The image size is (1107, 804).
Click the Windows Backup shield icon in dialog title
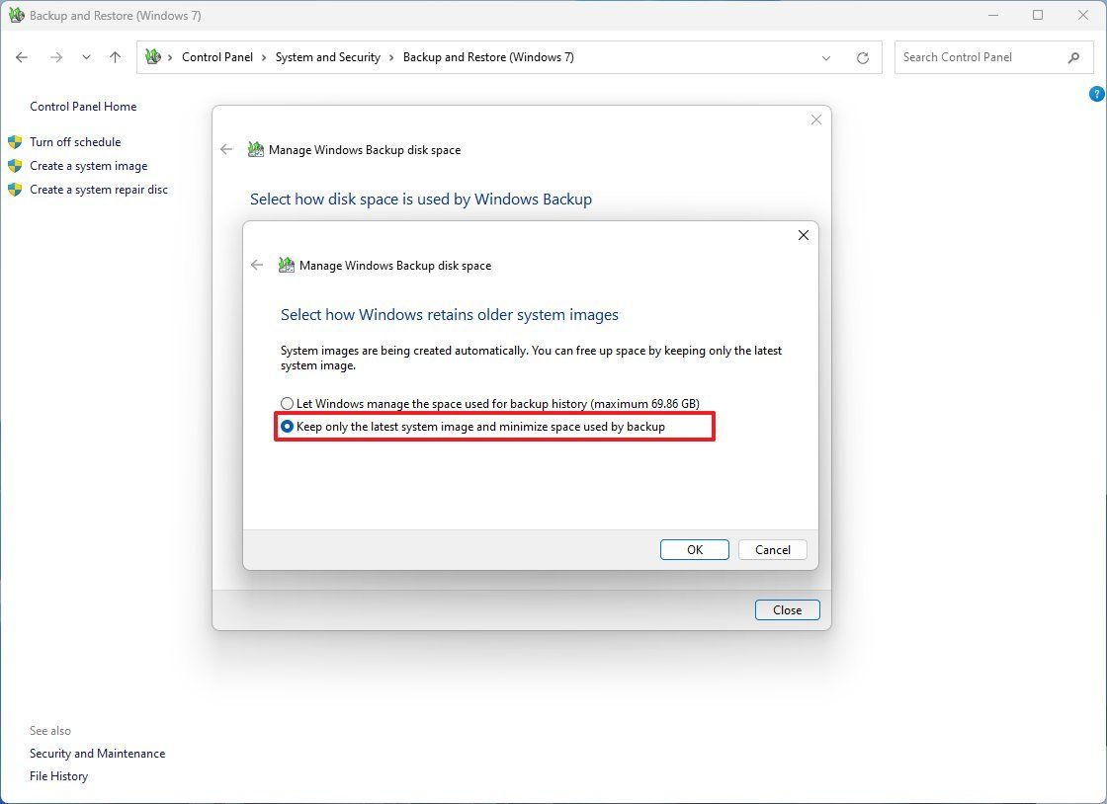click(x=286, y=265)
